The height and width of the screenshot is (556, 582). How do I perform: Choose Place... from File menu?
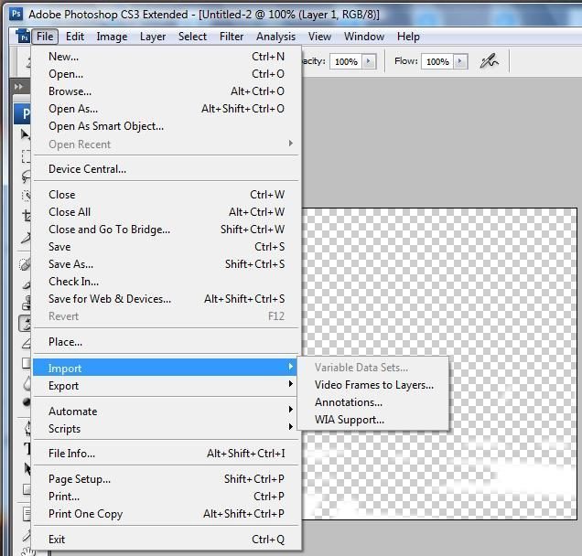pos(167,342)
